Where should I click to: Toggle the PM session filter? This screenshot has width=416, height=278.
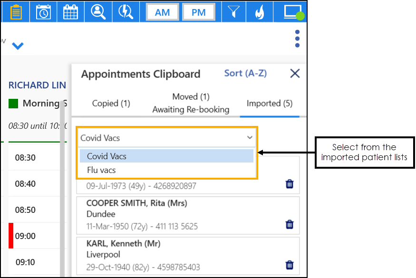coord(199,12)
